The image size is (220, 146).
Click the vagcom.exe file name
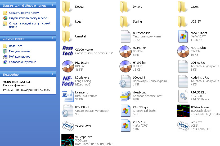pos(83,126)
